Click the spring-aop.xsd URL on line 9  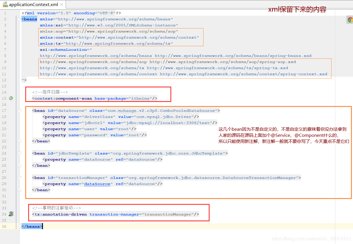click(223, 62)
